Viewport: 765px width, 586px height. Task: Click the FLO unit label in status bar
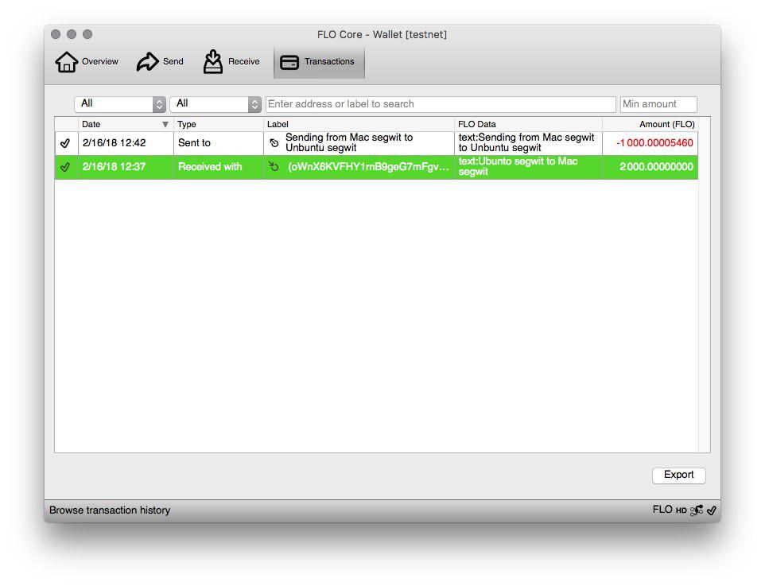662,510
